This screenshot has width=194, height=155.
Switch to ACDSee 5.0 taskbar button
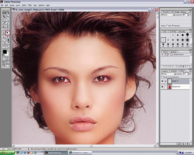80,153
